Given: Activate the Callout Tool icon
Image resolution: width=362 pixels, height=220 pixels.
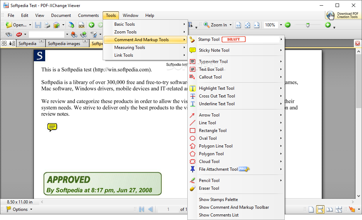Looking at the screenshot, I should (x=192, y=77).
